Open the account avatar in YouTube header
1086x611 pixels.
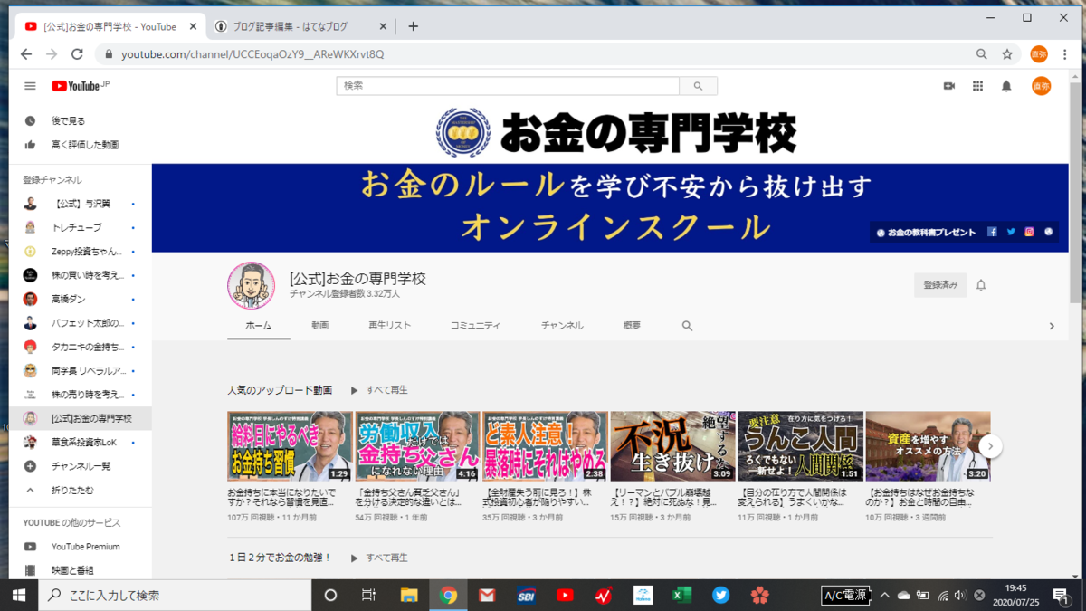pyautogui.click(x=1041, y=86)
